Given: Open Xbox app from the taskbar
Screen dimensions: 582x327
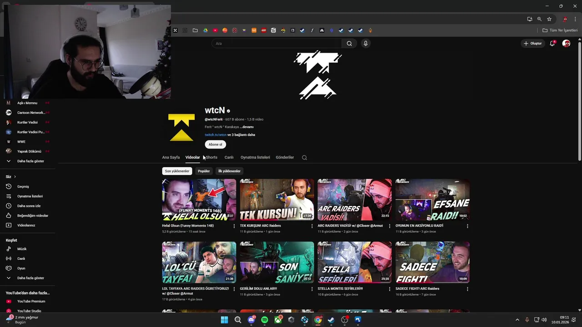Looking at the screenshot, I should (x=278, y=320).
